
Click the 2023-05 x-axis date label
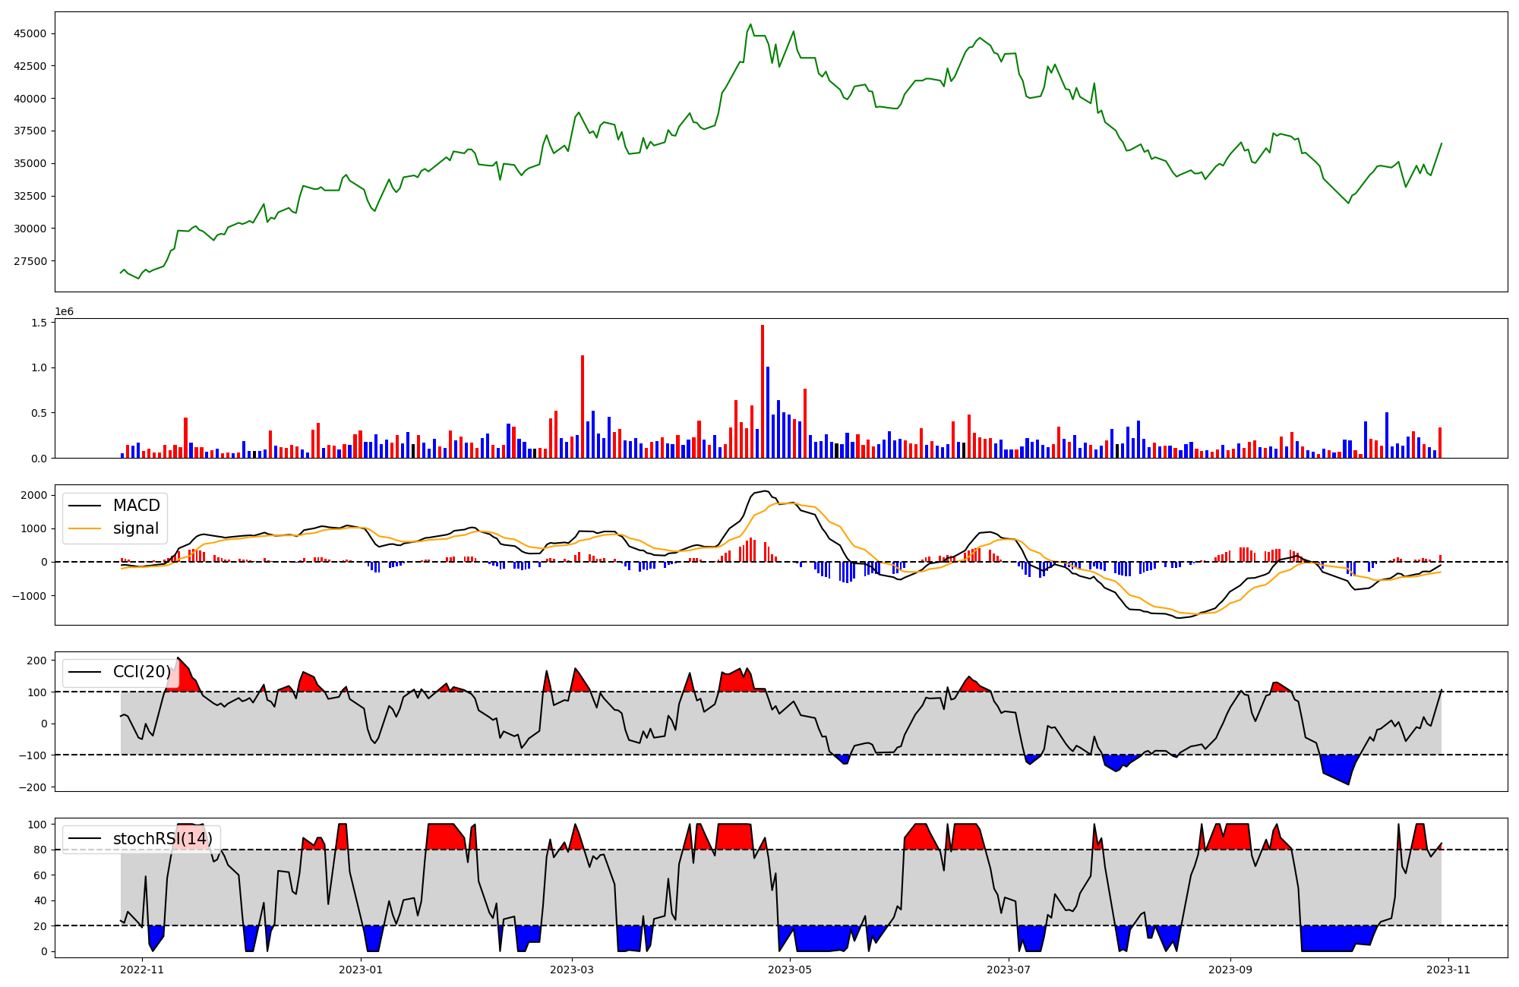(x=791, y=970)
